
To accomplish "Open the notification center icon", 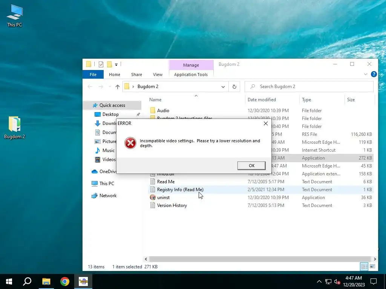I will [374, 281].
